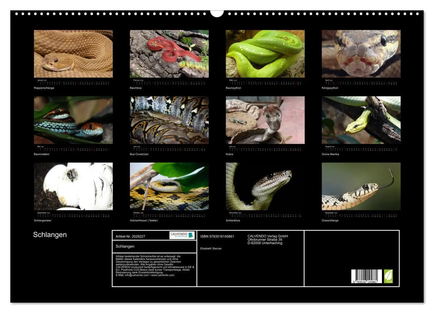
Task: Select the Baumnattern snake photo
Action: tap(73, 120)
